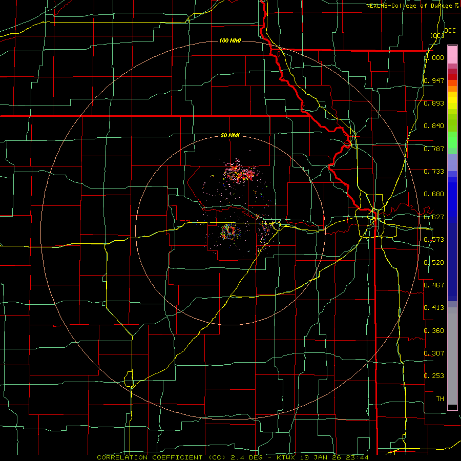Click the TH threshold label
This screenshot has height=461, width=461.
[x=440, y=399]
